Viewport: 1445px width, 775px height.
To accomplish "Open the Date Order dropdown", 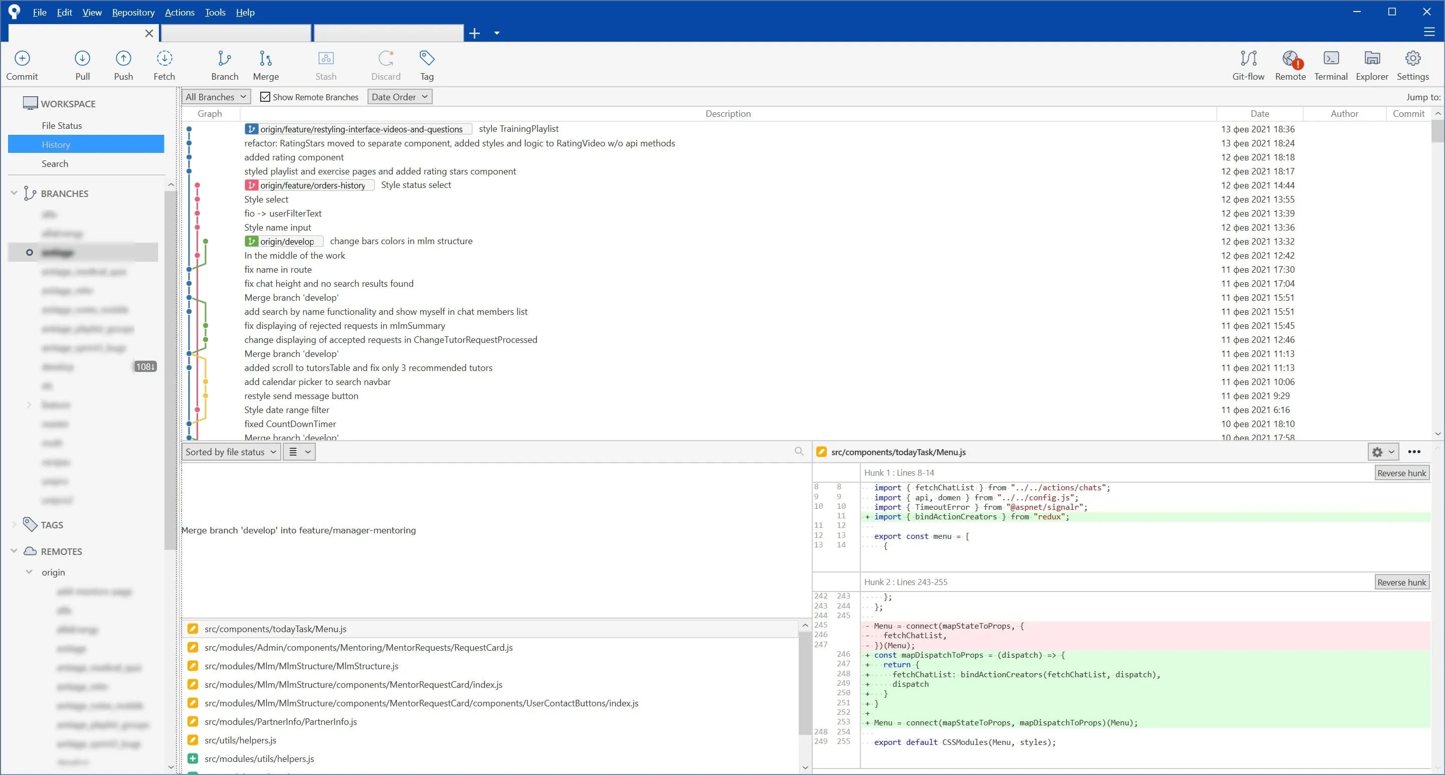I will click(x=400, y=97).
